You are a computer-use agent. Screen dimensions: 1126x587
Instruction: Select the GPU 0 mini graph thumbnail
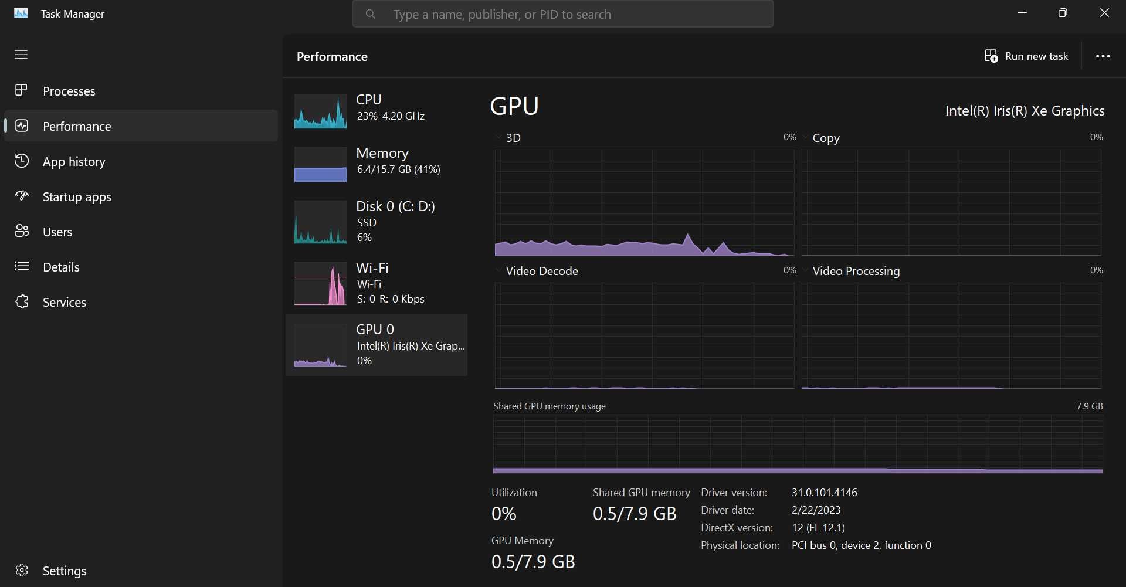point(320,345)
